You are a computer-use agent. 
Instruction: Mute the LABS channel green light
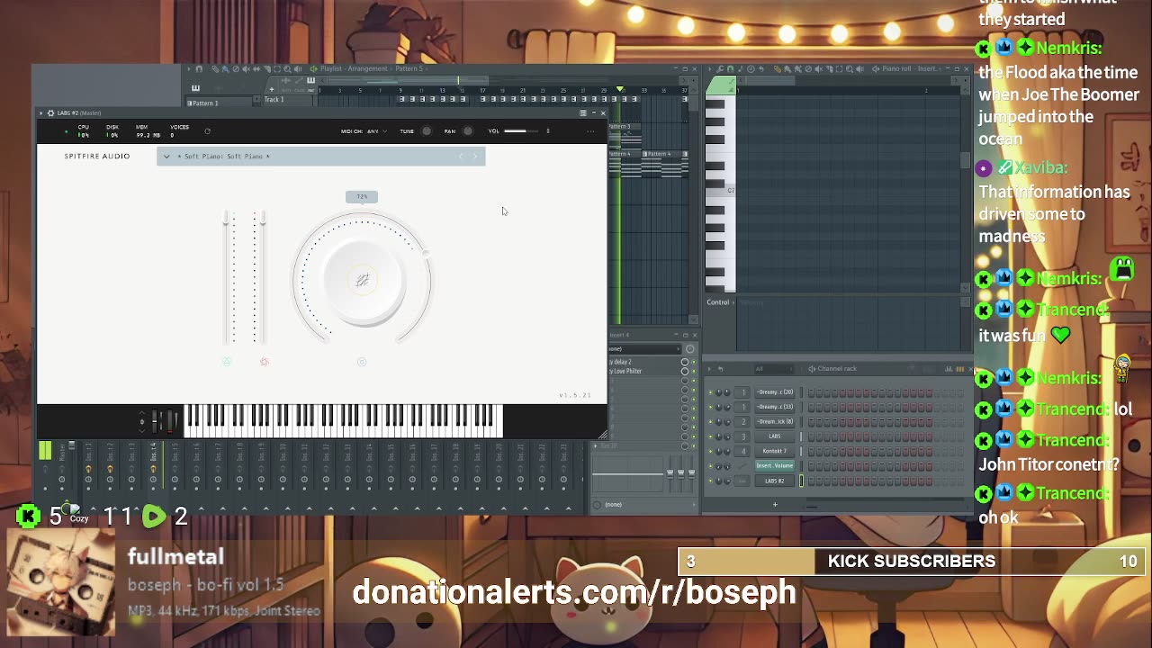click(x=710, y=436)
